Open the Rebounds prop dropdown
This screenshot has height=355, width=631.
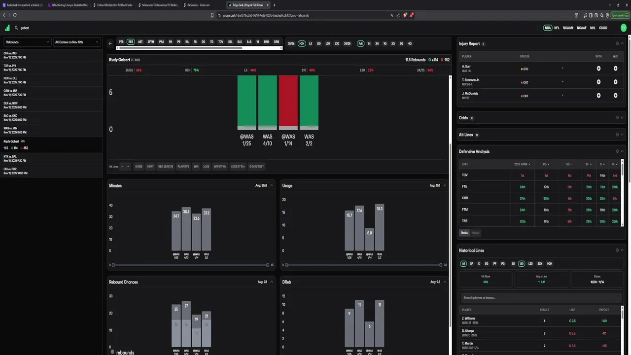(x=27, y=42)
